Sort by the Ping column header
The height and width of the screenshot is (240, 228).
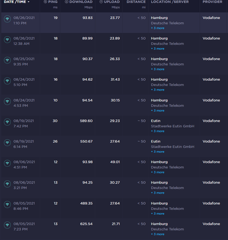pyautogui.click(x=50, y=2)
